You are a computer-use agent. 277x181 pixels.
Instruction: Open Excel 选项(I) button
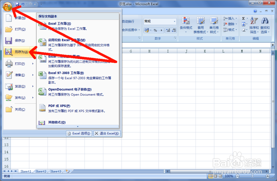click(x=79, y=133)
